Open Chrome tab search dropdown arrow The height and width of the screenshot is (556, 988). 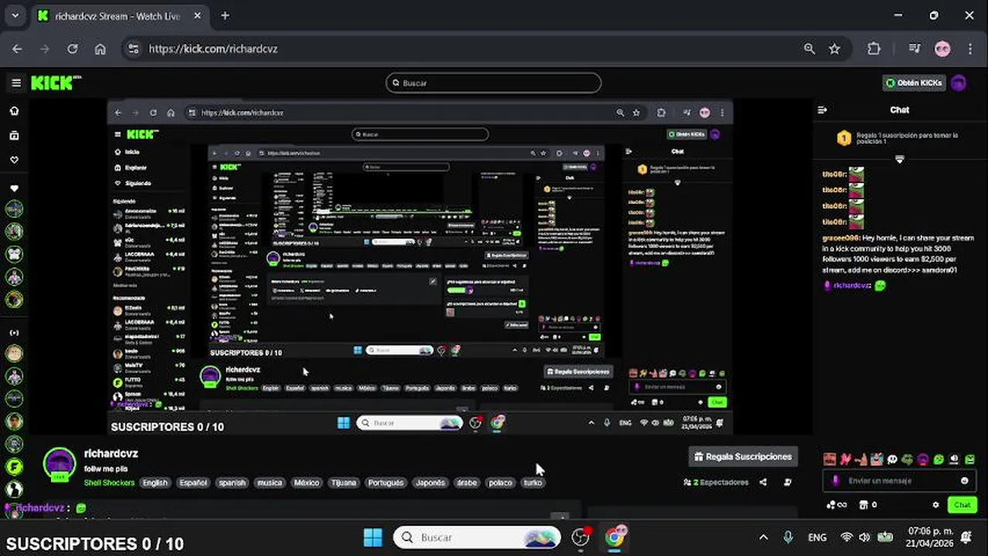[14, 15]
